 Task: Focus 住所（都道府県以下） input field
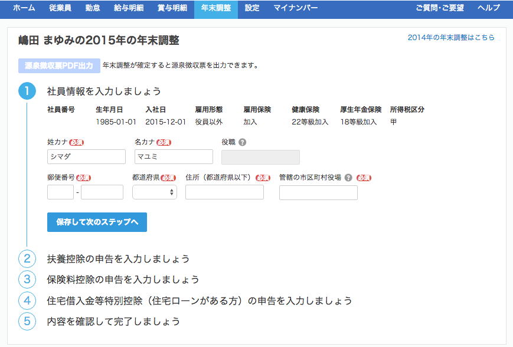point(224,192)
